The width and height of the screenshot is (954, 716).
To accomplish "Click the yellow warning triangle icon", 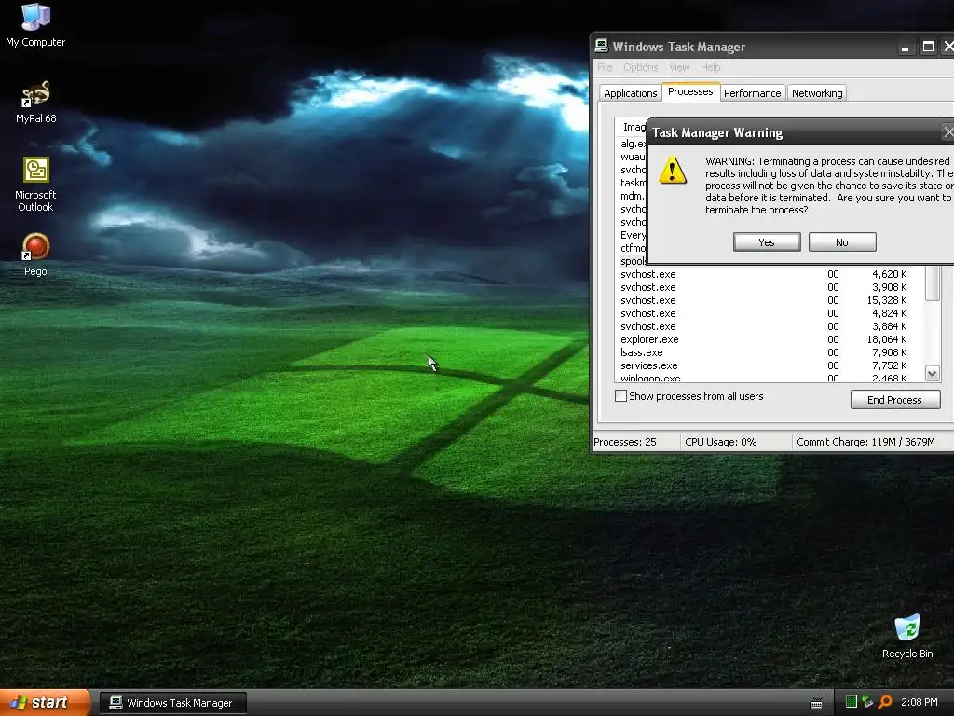I will point(673,170).
